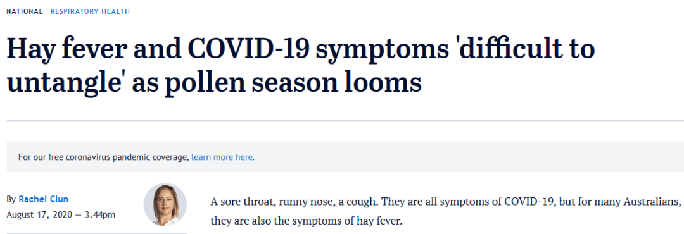The image size is (684, 234).
Task: Click the horizontal divider below the headline
Action: click(x=345, y=121)
